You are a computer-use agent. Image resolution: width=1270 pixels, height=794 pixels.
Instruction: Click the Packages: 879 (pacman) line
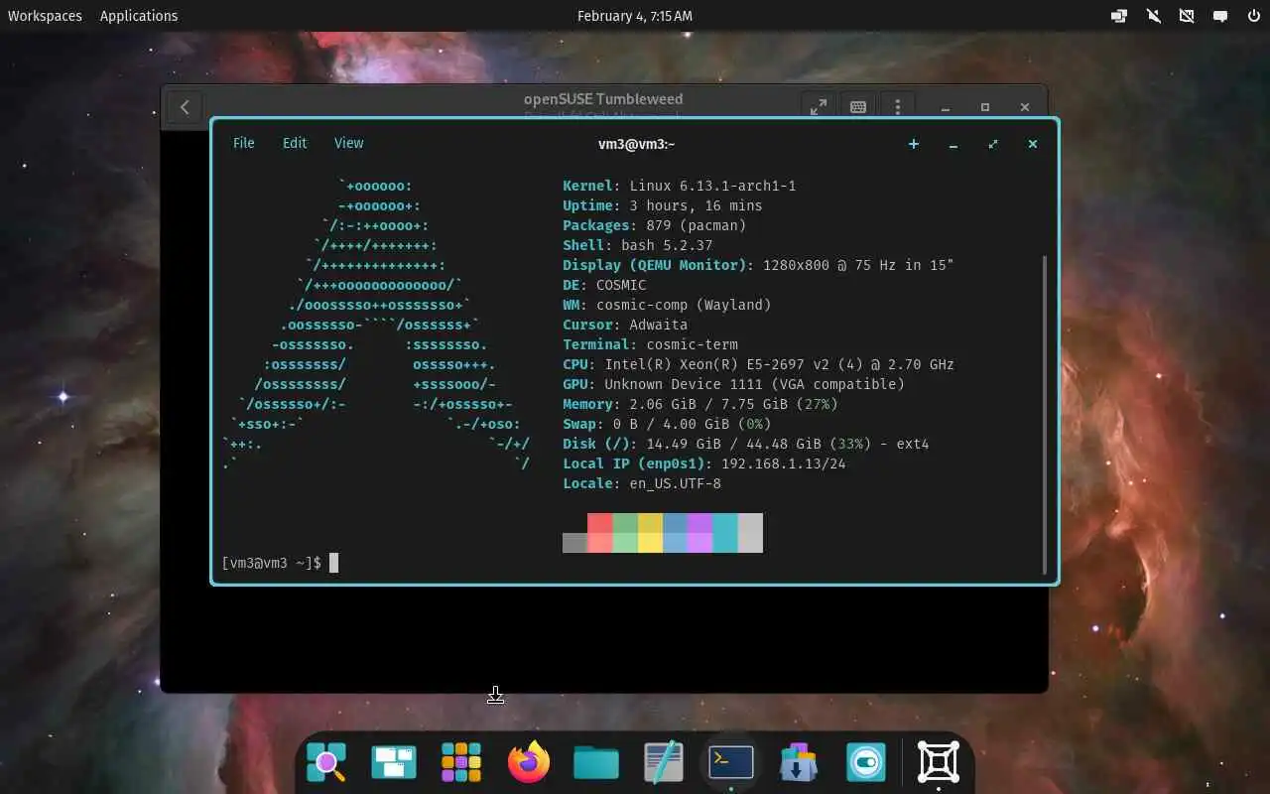click(655, 225)
